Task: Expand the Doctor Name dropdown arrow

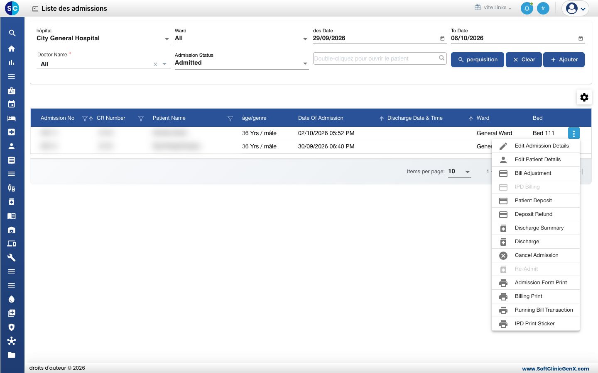Action: point(164,64)
